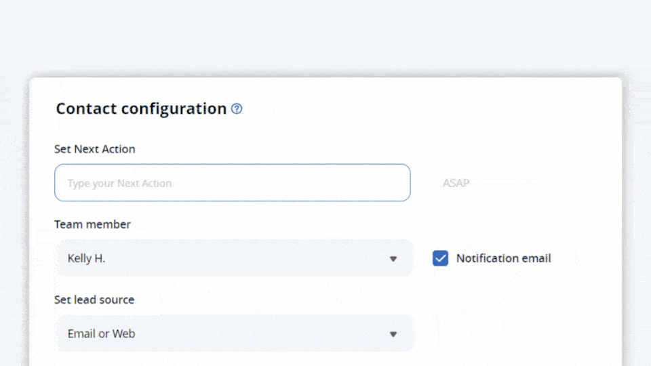Image resolution: width=651 pixels, height=366 pixels.
Task: Focus the Set Next Action input field
Action: tap(233, 182)
